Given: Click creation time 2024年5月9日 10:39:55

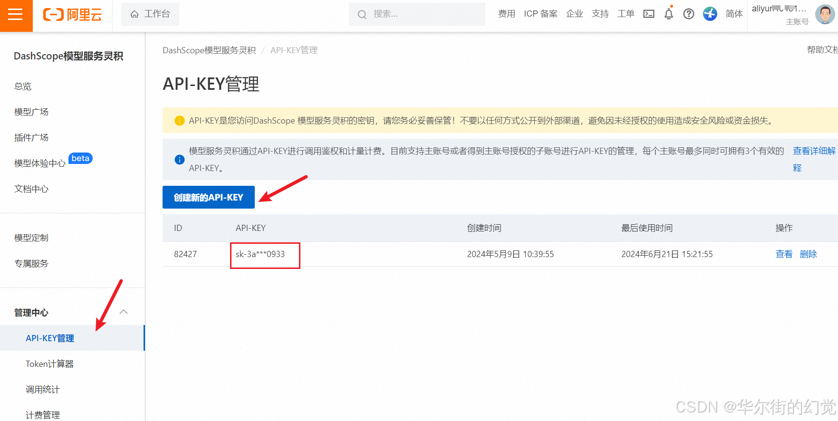Looking at the screenshot, I should 511,254.
